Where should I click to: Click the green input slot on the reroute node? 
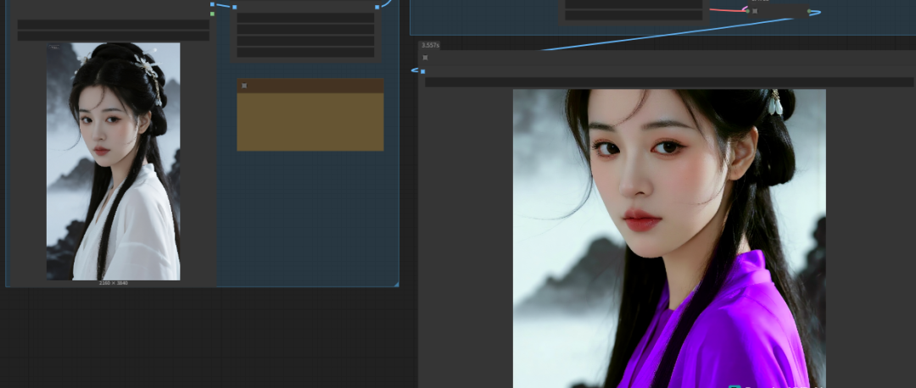pyautogui.click(x=748, y=11)
